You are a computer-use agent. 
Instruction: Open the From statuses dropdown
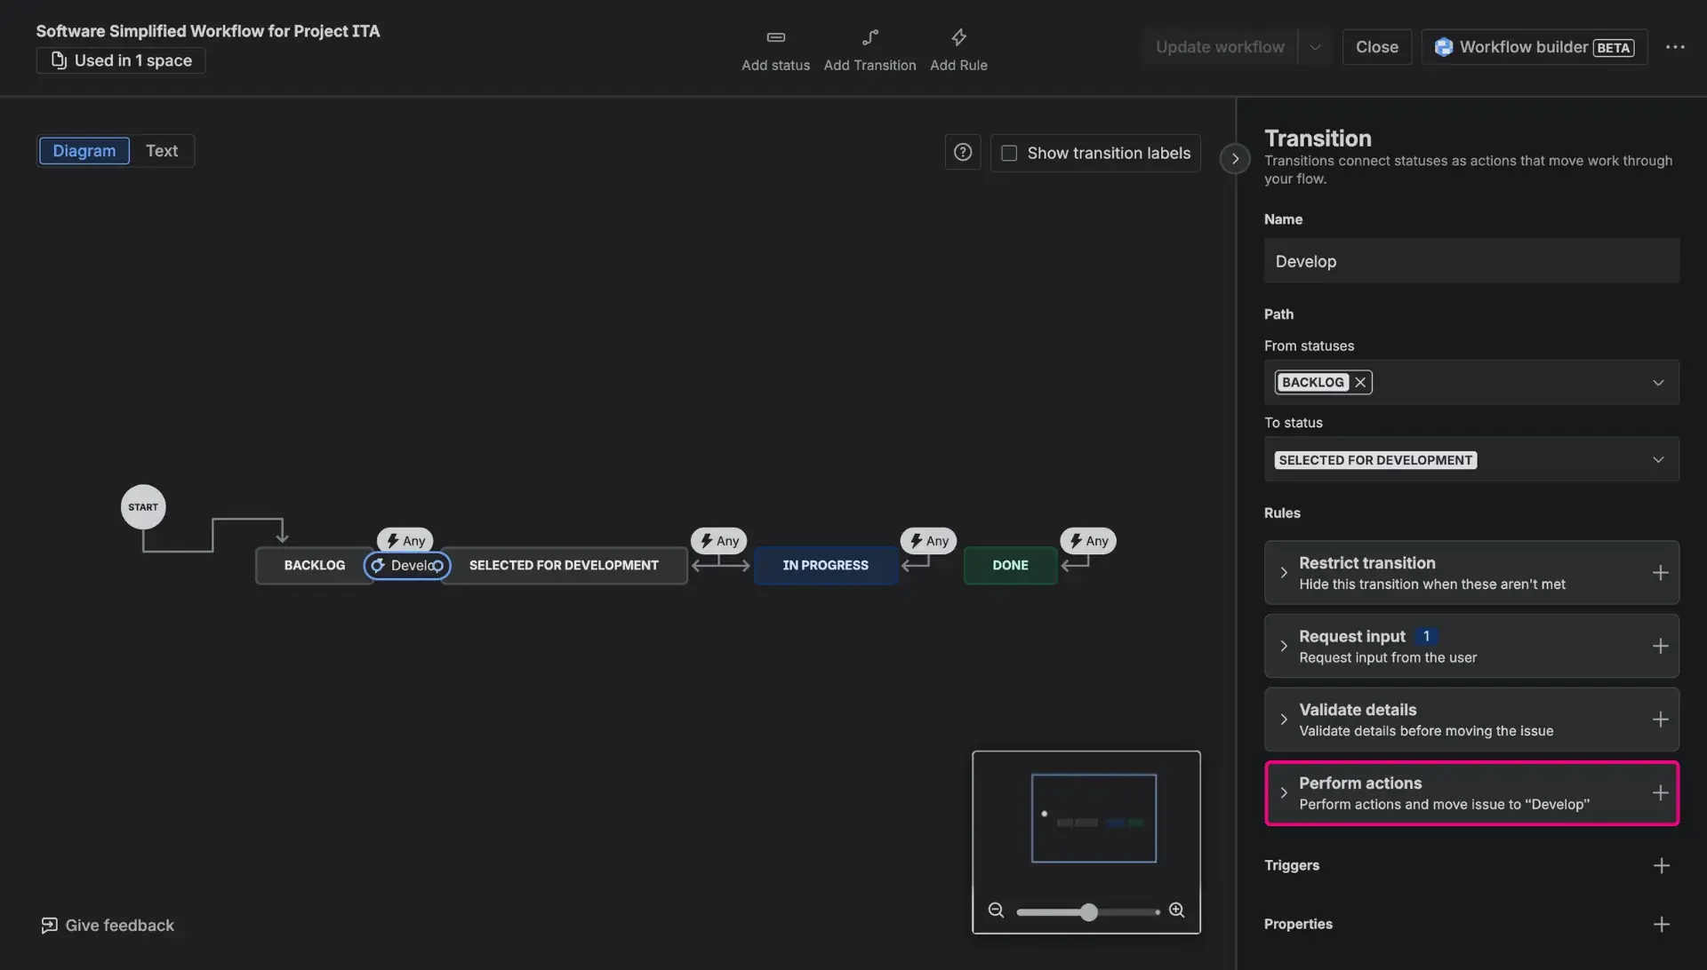(x=1657, y=382)
